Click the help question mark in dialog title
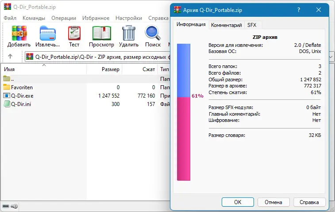The width and height of the screenshot is (335, 212). click(299, 10)
